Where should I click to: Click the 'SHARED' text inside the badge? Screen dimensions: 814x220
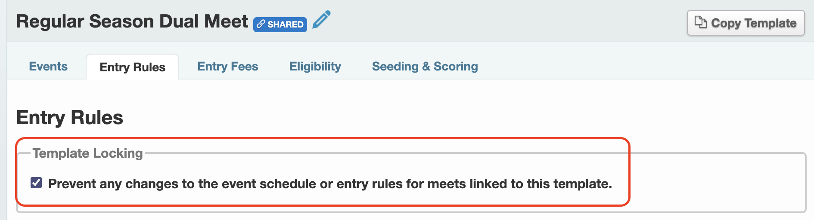tap(286, 24)
